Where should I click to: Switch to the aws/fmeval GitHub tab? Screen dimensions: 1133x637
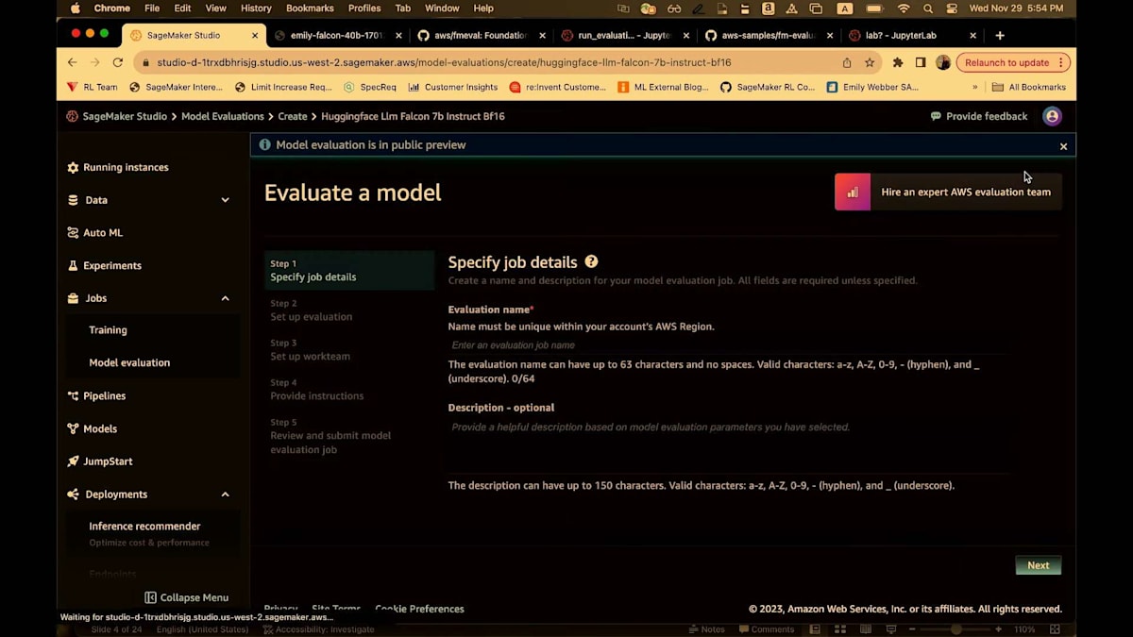coord(482,35)
